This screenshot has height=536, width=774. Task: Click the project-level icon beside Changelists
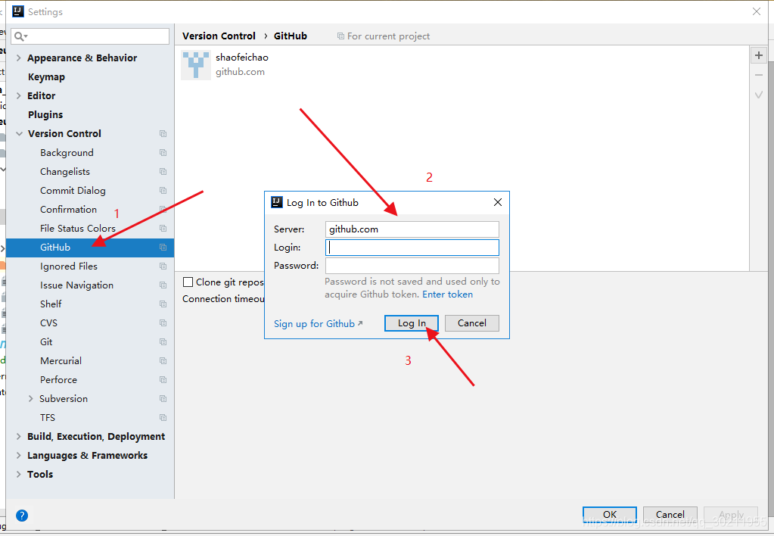click(163, 171)
